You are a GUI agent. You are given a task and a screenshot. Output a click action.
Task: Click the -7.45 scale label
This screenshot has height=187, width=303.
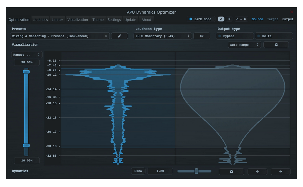(52, 66)
